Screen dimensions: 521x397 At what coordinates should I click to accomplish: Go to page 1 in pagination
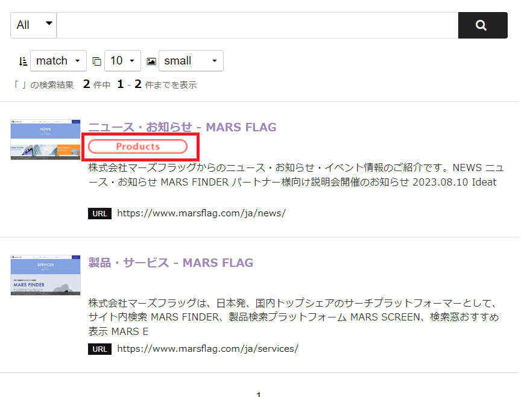259,393
